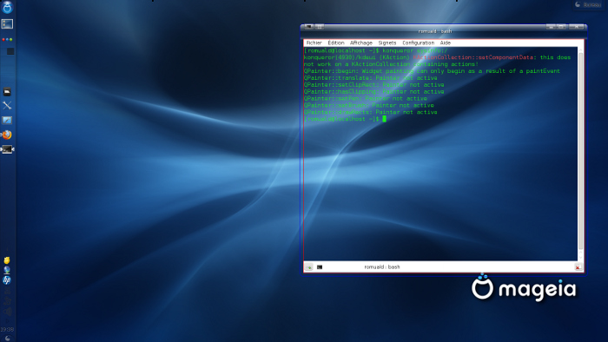This screenshot has height=342, width=608.
Task: Launch the wrench and screwdriver settings tool
Action: (x=7, y=105)
